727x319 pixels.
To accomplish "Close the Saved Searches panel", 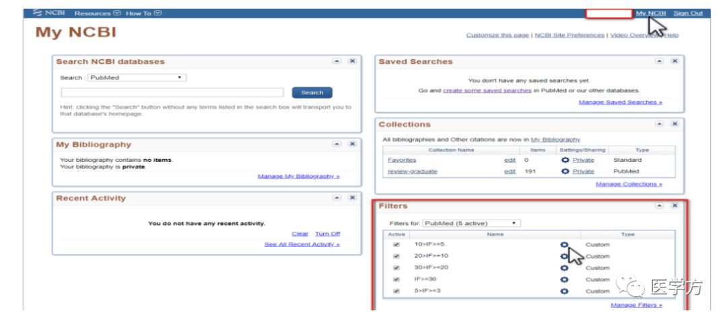I will (674, 61).
